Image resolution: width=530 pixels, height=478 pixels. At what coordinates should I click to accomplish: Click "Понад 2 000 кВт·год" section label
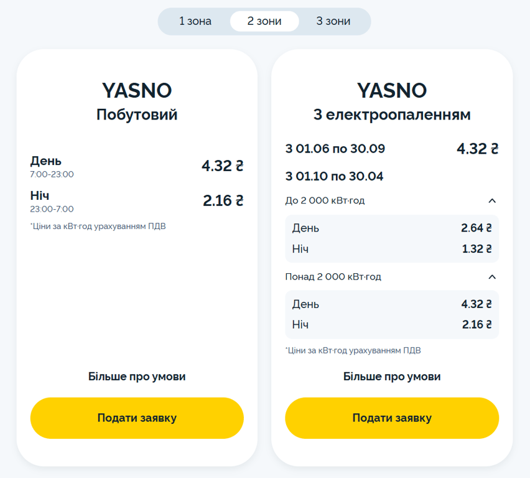[333, 276]
